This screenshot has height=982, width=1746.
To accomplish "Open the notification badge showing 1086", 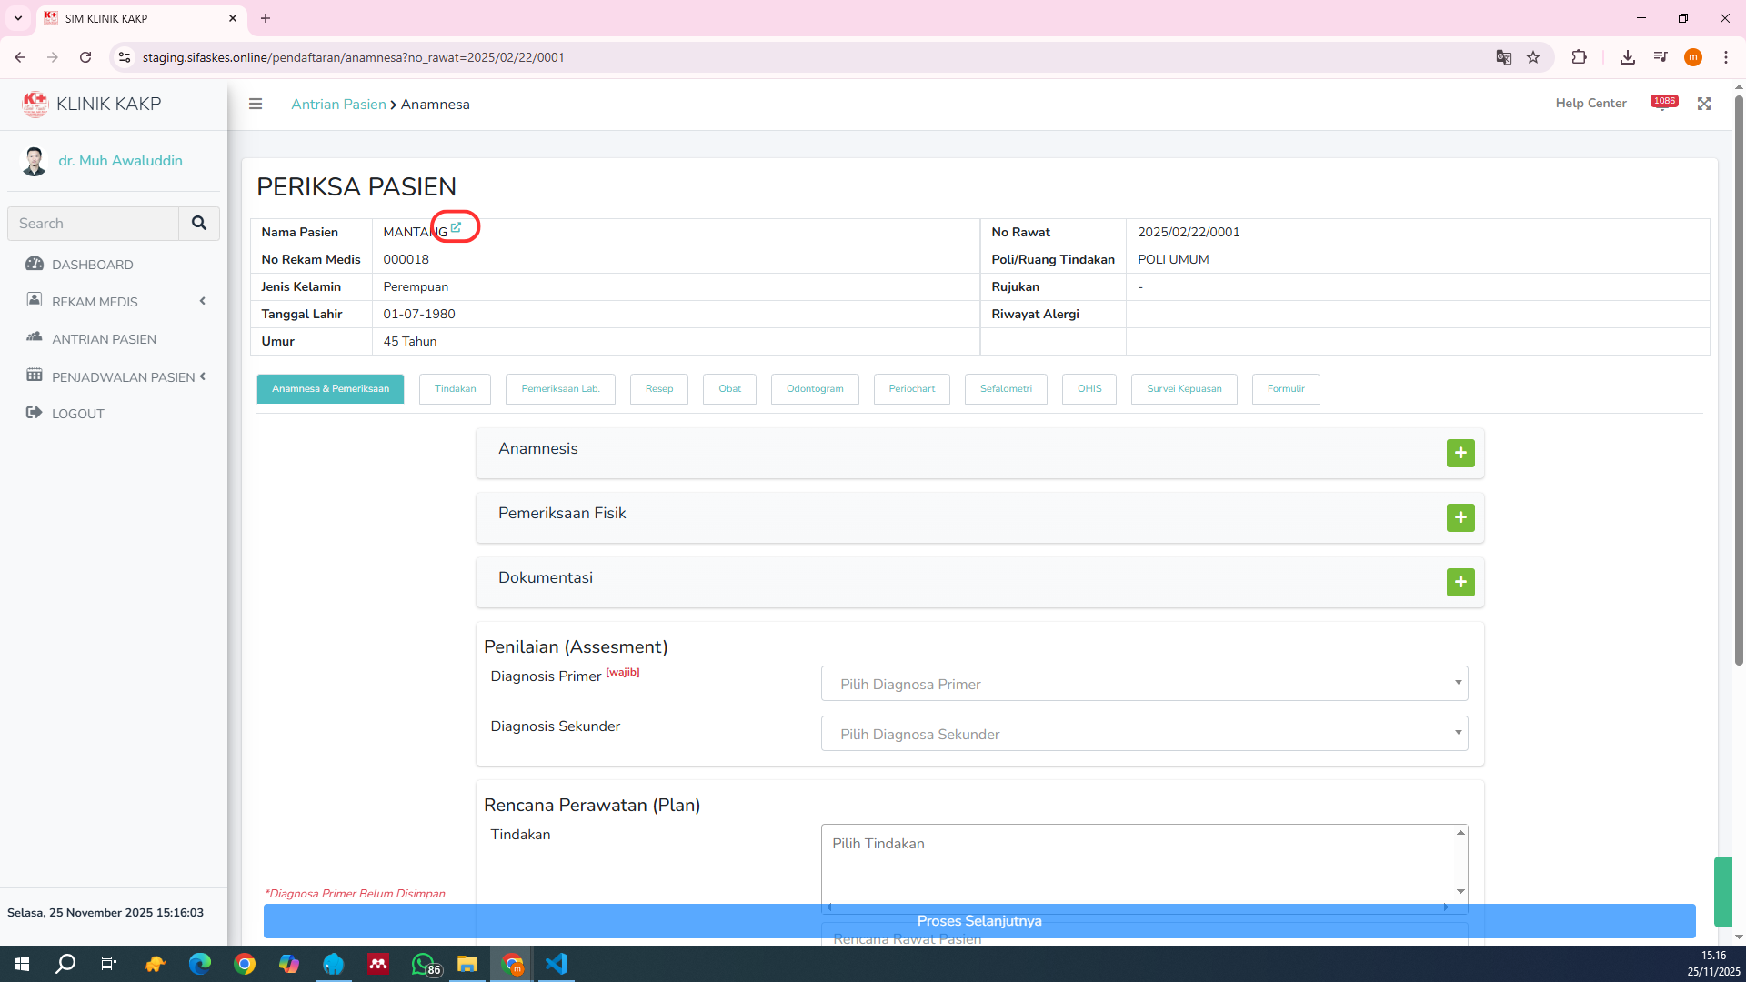I will [1664, 102].
